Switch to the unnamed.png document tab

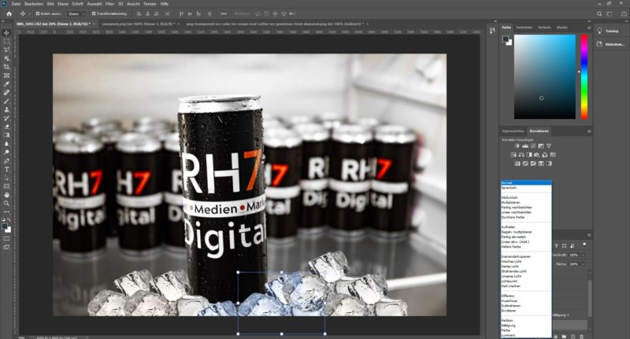[x=138, y=24]
